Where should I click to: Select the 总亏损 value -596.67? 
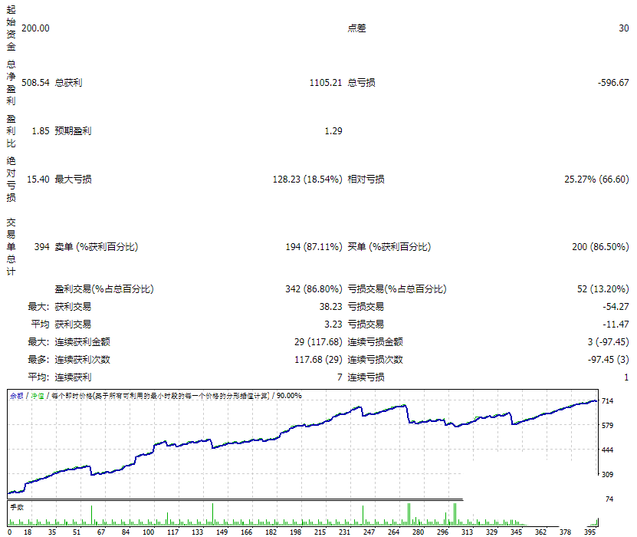(x=613, y=82)
